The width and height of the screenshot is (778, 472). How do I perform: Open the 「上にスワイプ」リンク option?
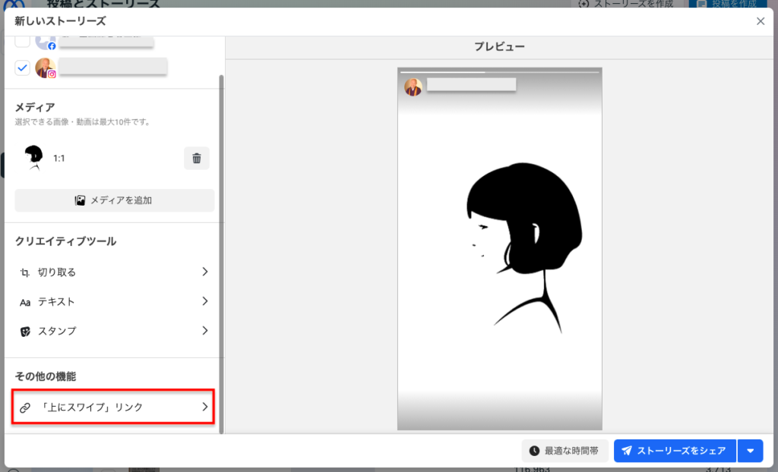(113, 407)
